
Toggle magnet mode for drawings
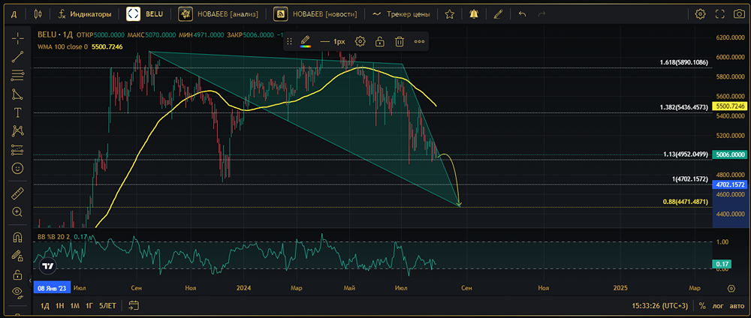17,237
